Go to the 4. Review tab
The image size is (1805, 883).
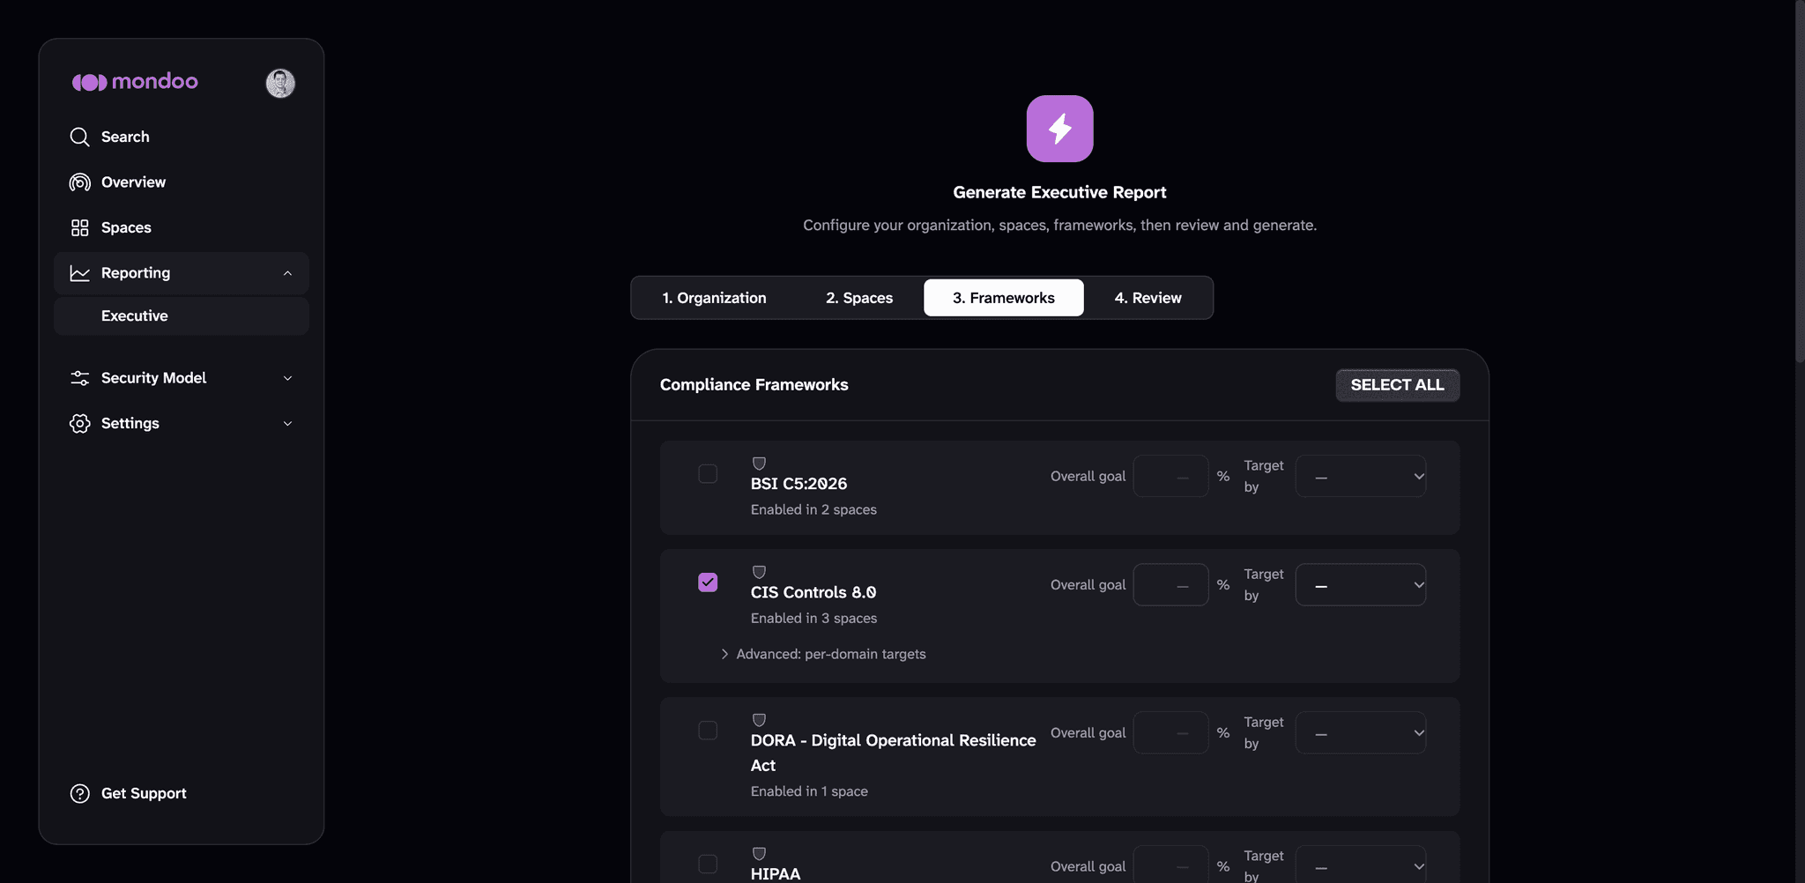coord(1148,298)
